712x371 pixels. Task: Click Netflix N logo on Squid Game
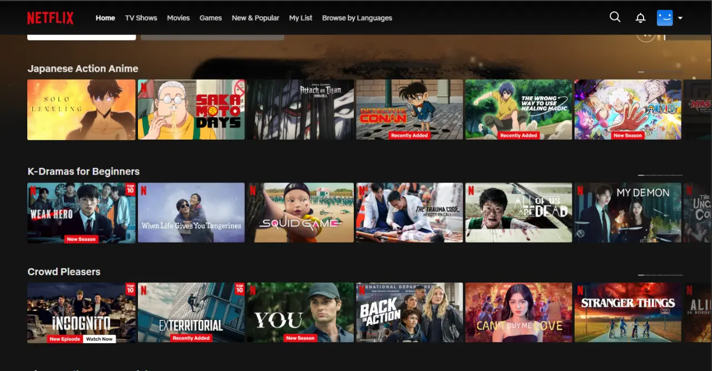click(253, 191)
